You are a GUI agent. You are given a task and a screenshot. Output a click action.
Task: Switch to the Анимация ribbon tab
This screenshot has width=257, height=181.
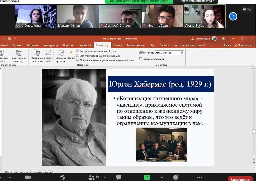[x=85, y=45]
